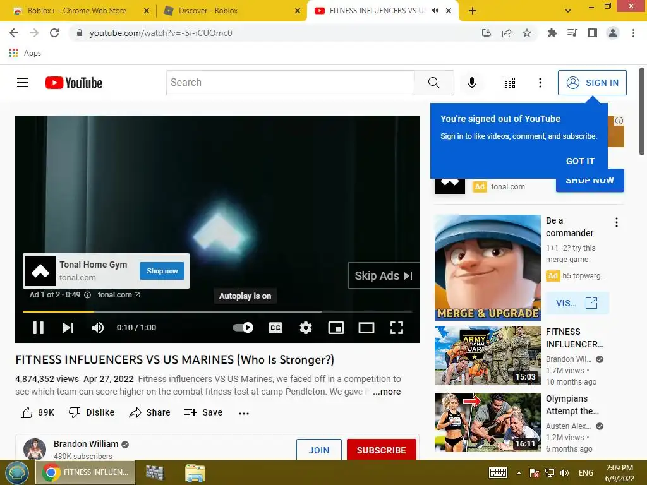Click the VIS... visit site button
The height and width of the screenshot is (485, 647).
click(x=577, y=303)
